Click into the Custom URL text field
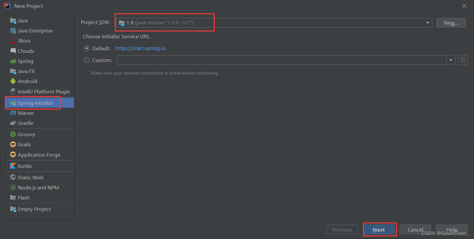Screen dimensions: 474x239 click(281, 60)
